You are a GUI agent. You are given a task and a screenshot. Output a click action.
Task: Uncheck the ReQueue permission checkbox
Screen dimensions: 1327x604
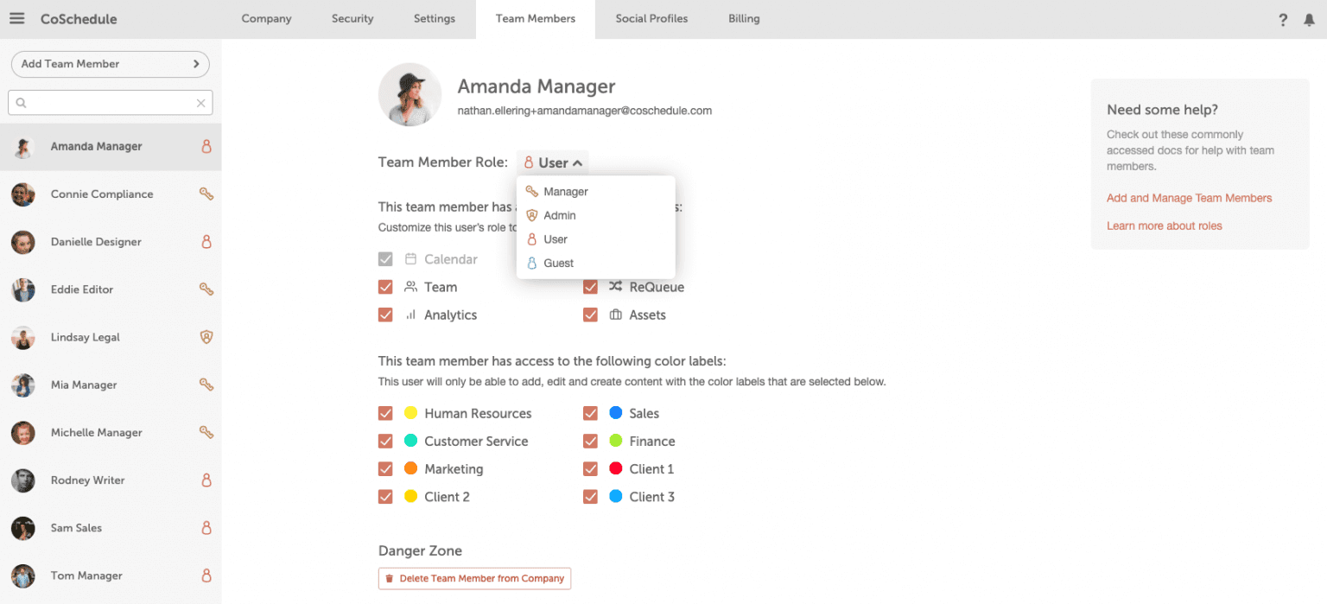tap(590, 287)
